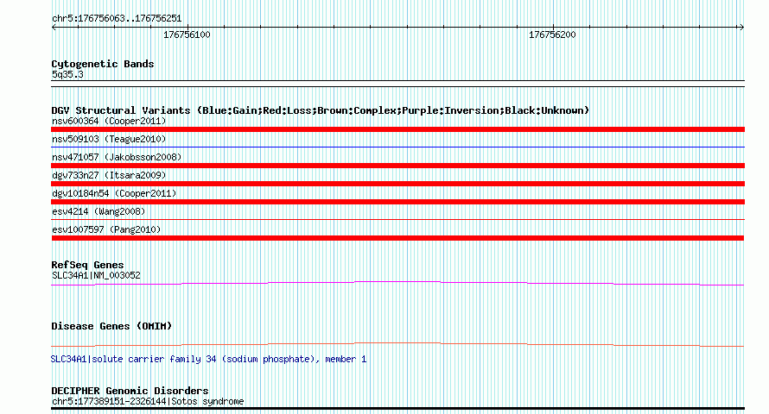Click the black Sotos syndrome bar
The image size is (769, 414).
point(397,408)
